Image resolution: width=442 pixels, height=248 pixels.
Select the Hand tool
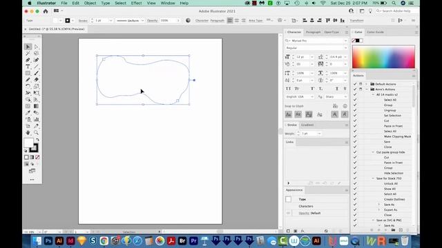pyautogui.click(x=28, y=132)
